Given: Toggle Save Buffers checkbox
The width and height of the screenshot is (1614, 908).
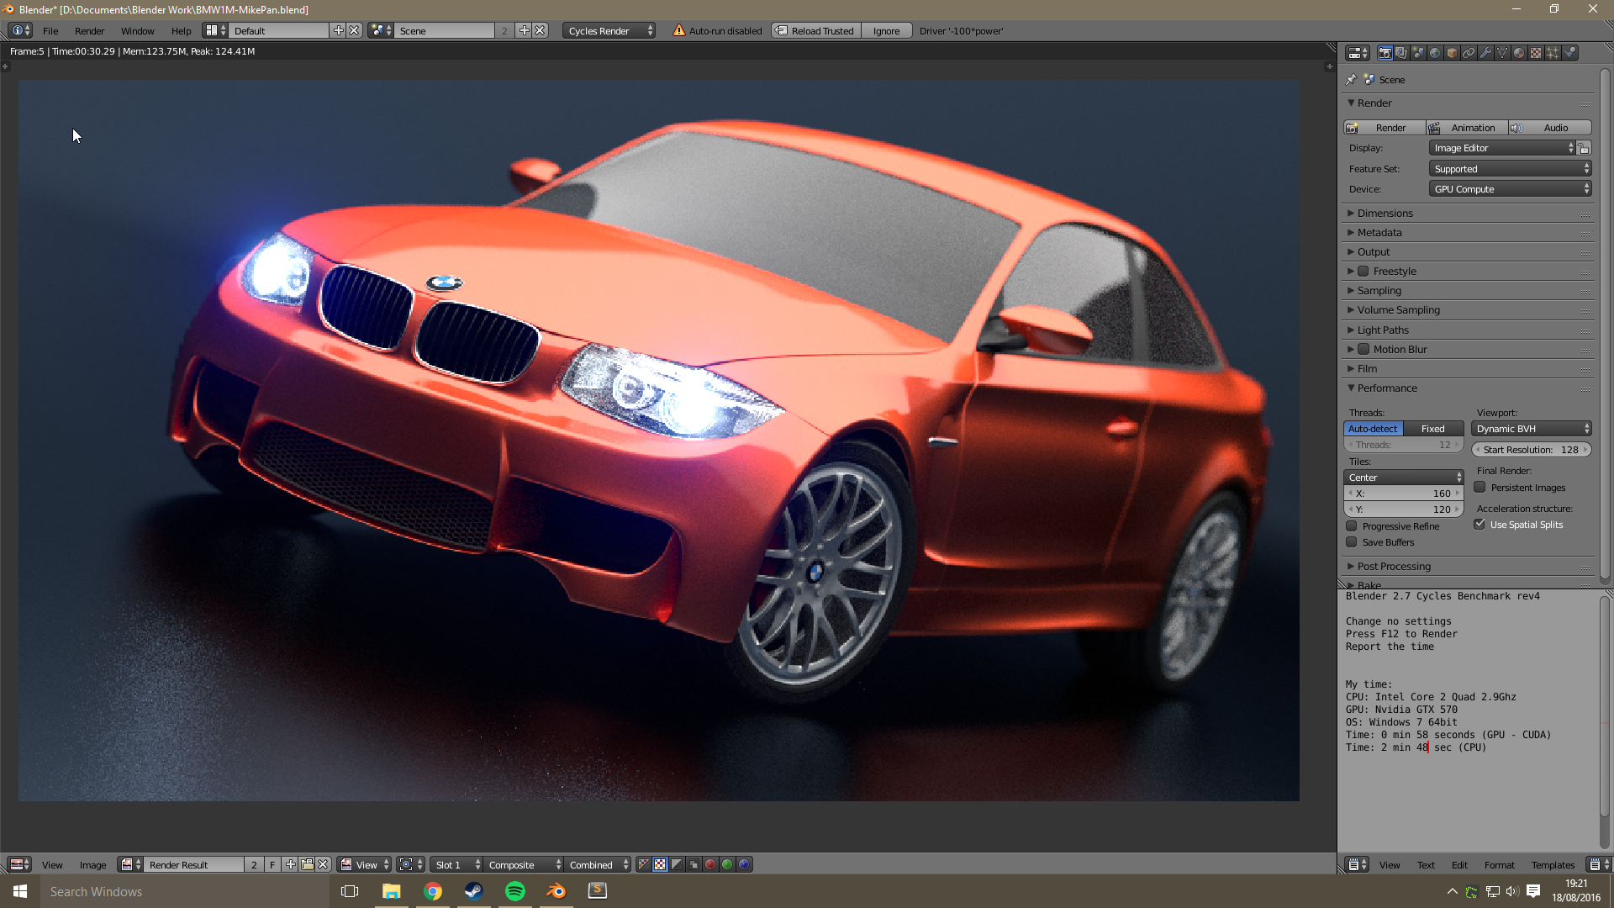Looking at the screenshot, I should [x=1353, y=541].
